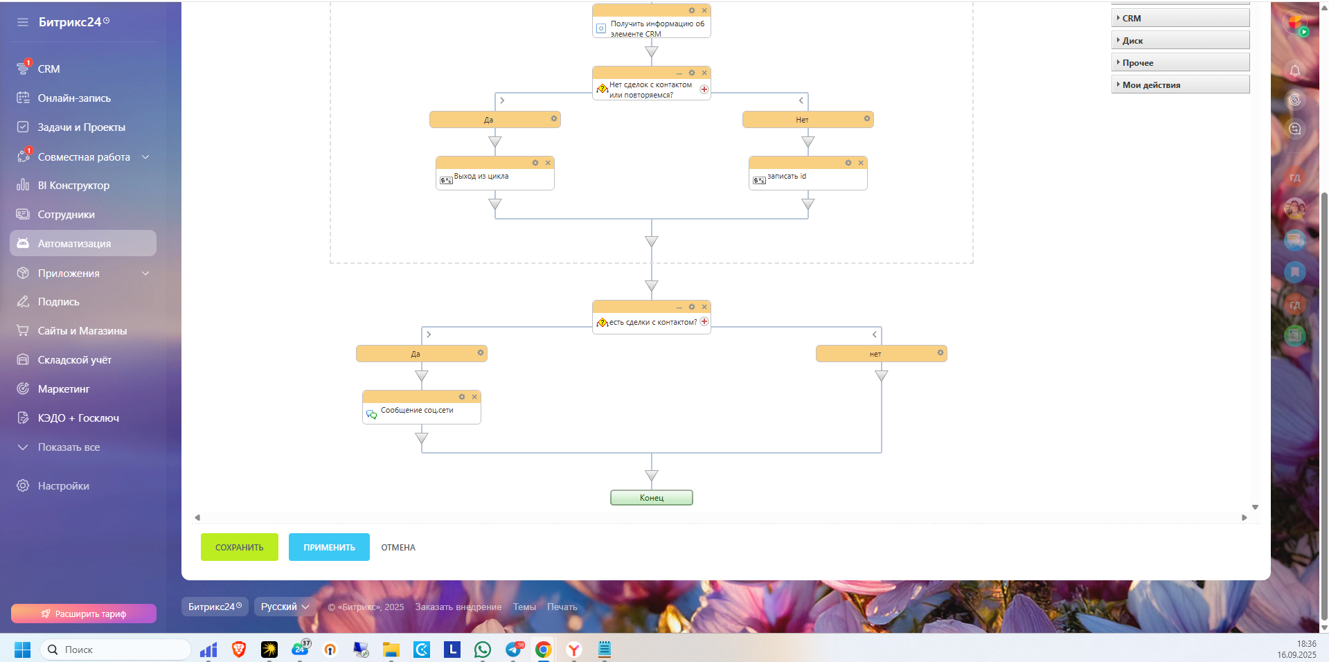Minimize the 'есть сделки с контактом?' block
1329x662 pixels.
point(679,307)
